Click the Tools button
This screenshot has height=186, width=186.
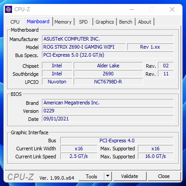click(91, 177)
